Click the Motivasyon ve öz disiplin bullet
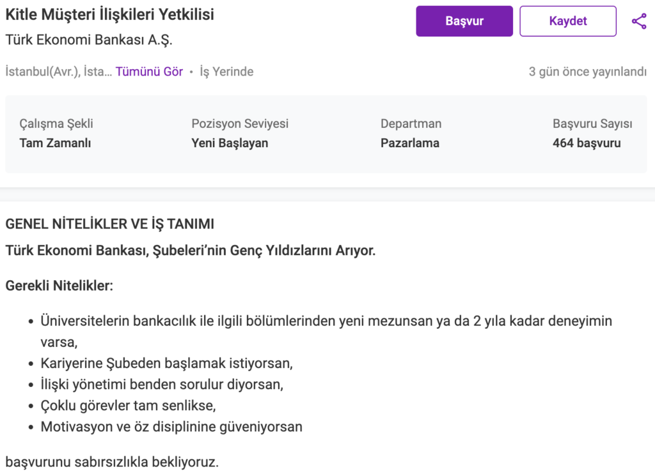The height and width of the screenshot is (476, 655). click(x=171, y=427)
